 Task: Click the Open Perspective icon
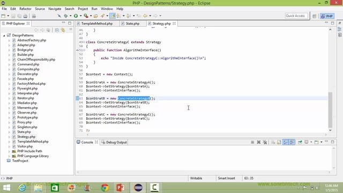click(315, 16)
